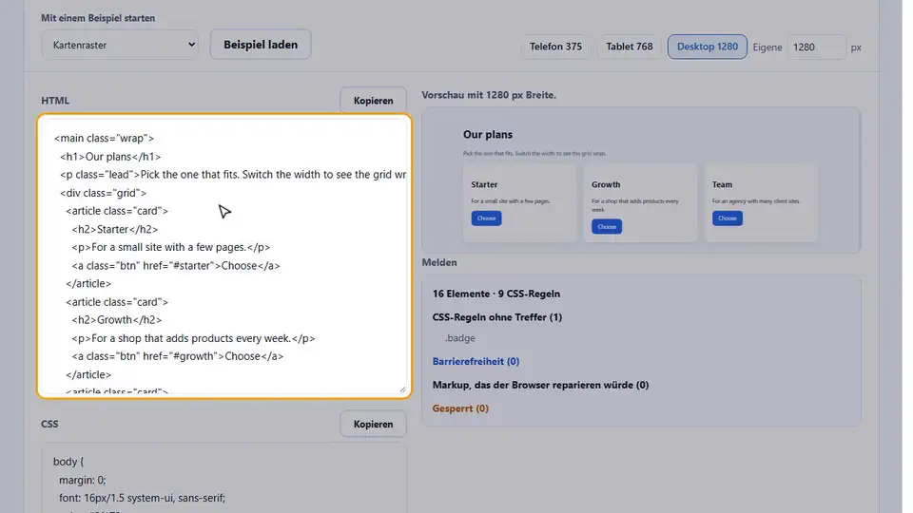
Task: Copy the CSS code with Kopieren
Action: (373, 424)
